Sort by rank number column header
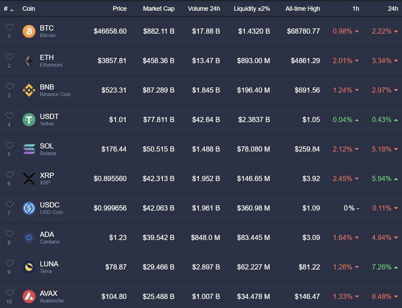The width and height of the screenshot is (402, 308). tap(8, 9)
